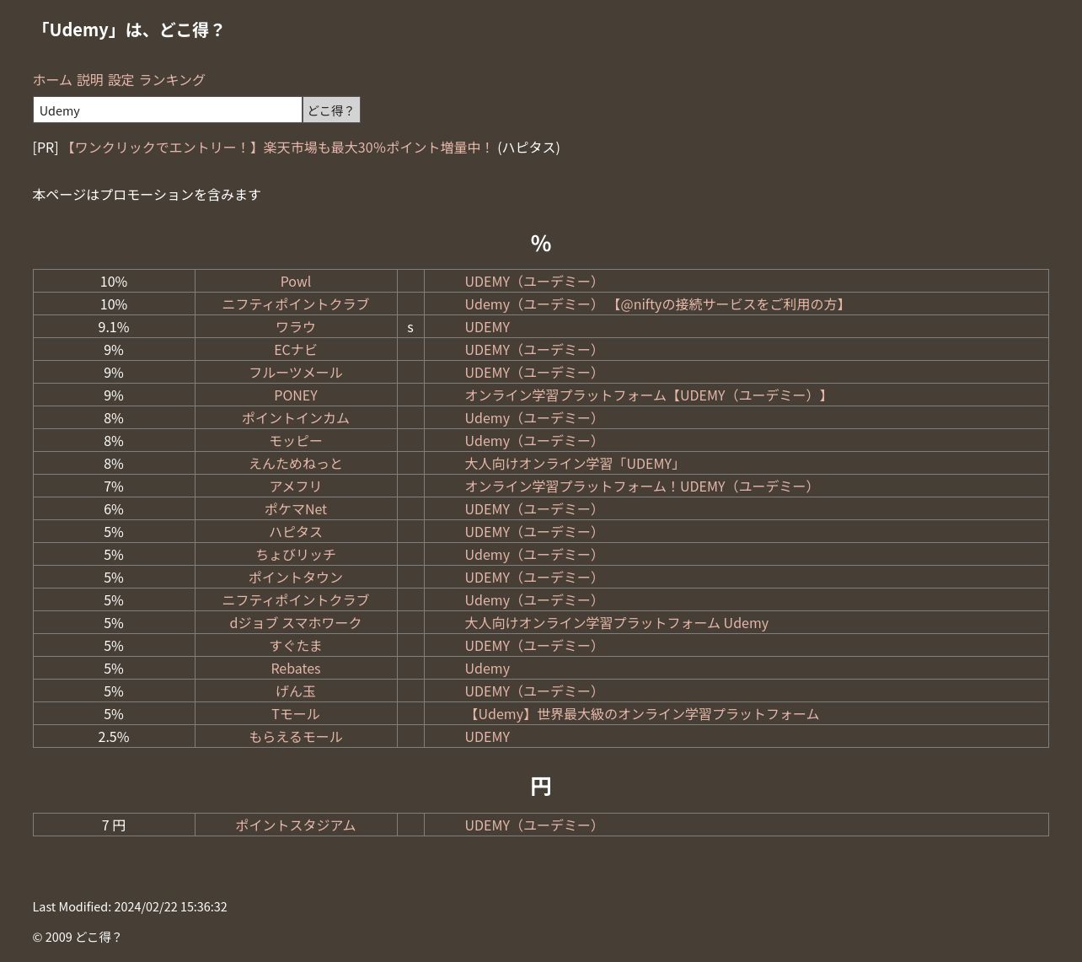Open the ECナビ site link

[x=296, y=349]
